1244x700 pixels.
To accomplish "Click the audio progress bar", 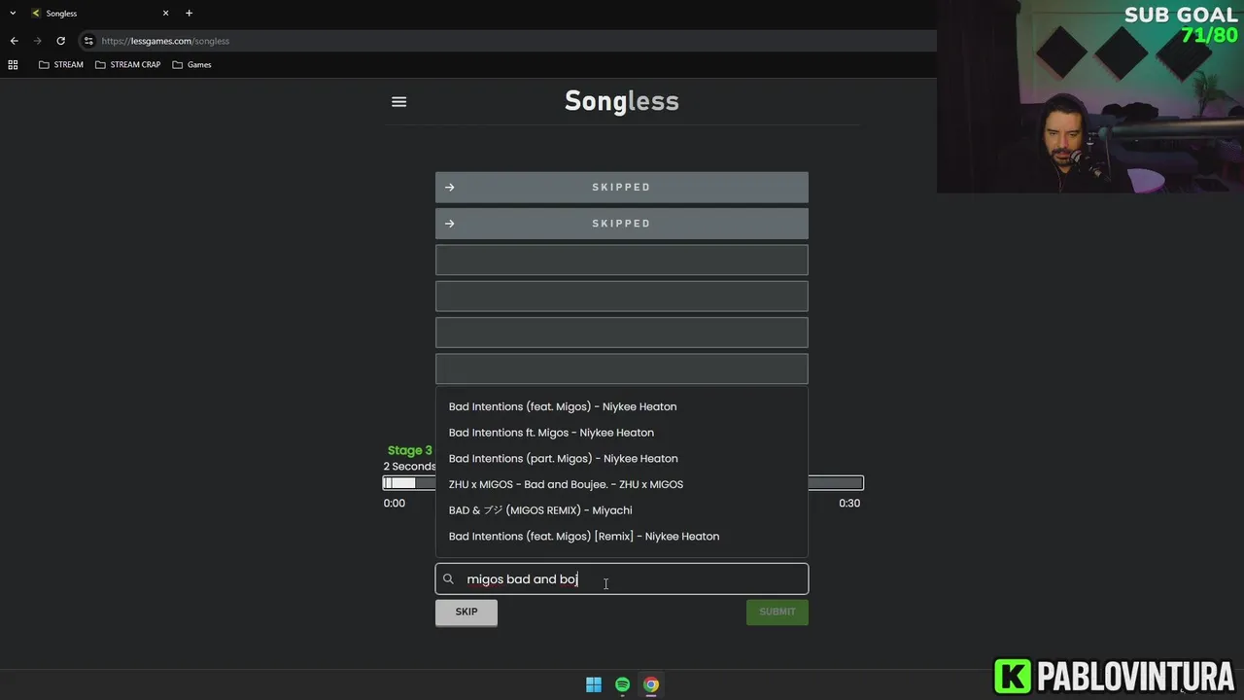I will click(x=623, y=483).
